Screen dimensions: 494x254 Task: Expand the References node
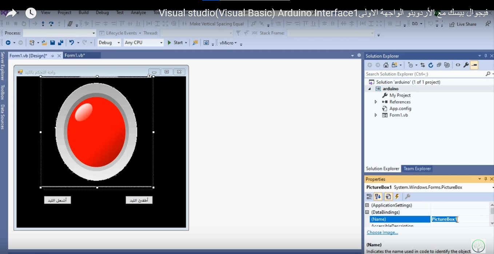(376, 102)
